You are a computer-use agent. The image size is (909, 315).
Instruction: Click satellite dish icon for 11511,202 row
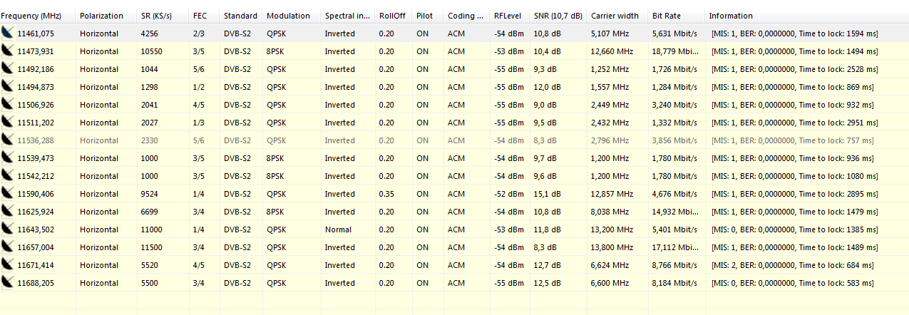pos(8,123)
